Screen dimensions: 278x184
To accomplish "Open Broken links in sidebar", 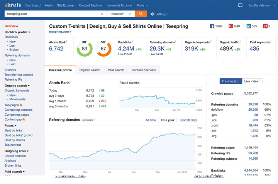I will [x=13, y=165].
